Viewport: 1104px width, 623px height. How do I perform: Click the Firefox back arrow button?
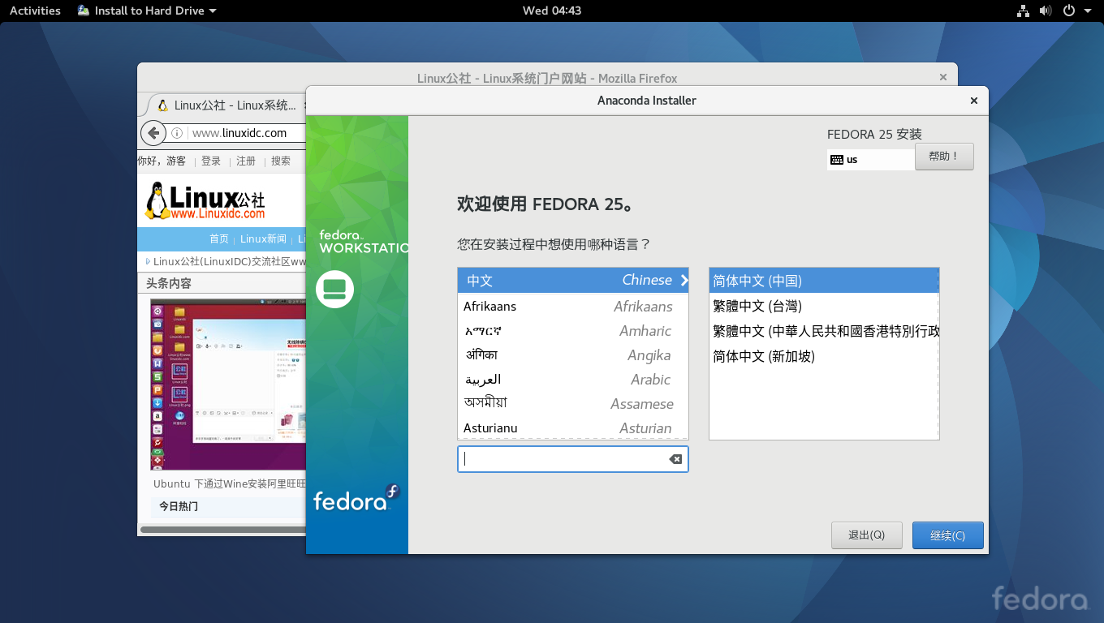153,133
